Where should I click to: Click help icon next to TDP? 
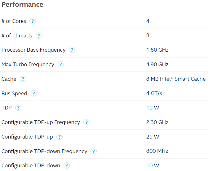tap(18, 108)
